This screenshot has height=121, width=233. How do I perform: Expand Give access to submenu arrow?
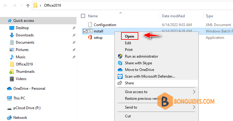pos(194,92)
